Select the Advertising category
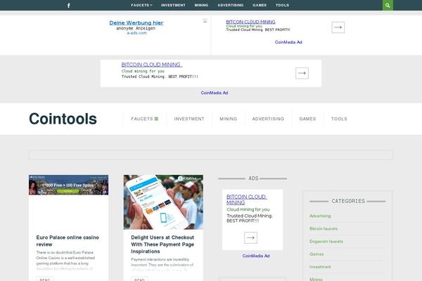 click(320, 216)
